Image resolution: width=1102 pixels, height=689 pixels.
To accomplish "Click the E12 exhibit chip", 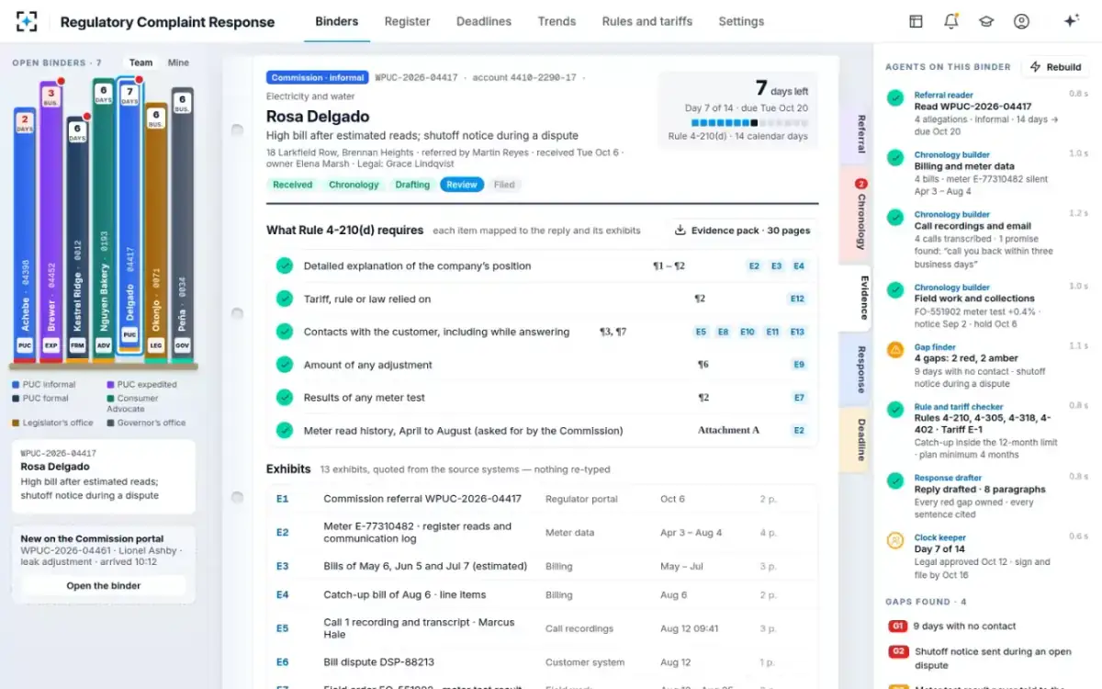I will pyautogui.click(x=797, y=299).
